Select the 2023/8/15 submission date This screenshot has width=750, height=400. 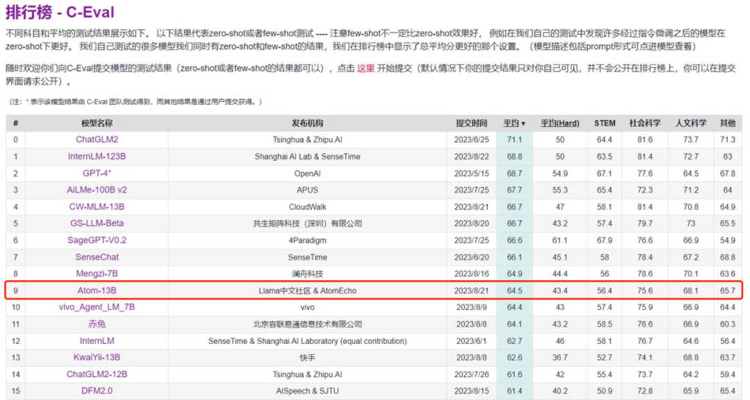(471, 391)
